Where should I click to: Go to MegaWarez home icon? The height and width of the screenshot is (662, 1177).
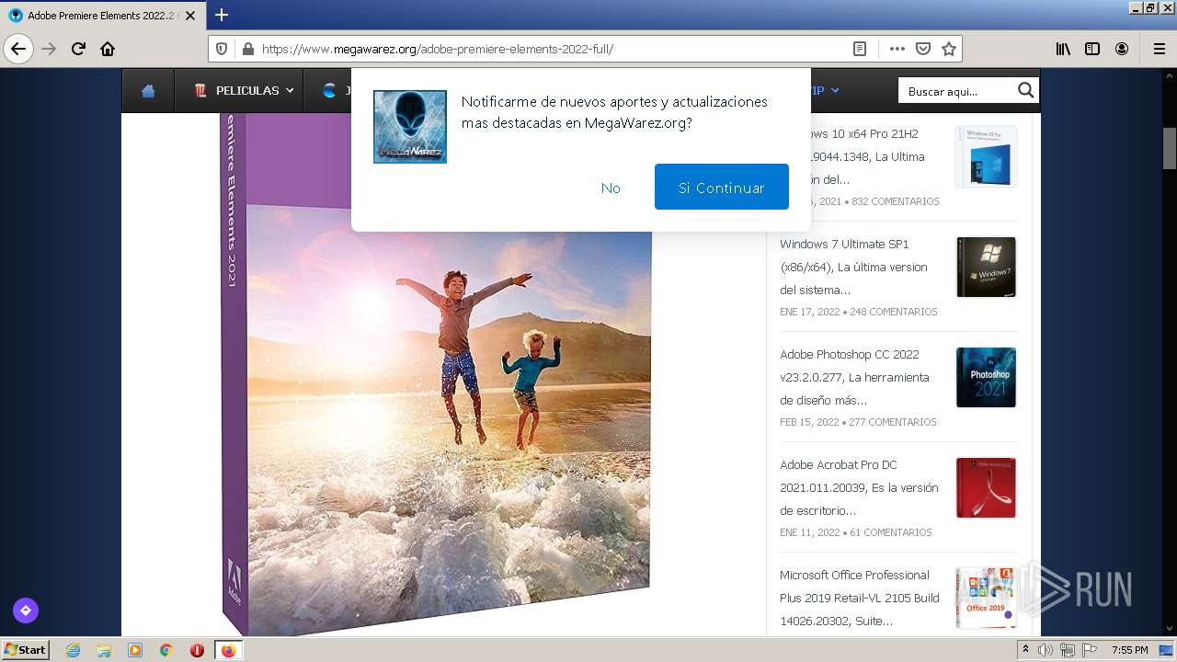(148, 90)
